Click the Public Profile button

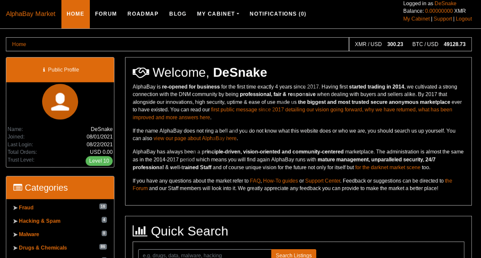(x=60, y=70)
